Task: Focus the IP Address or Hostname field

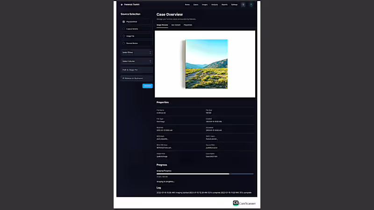Action: pos(137,78)
